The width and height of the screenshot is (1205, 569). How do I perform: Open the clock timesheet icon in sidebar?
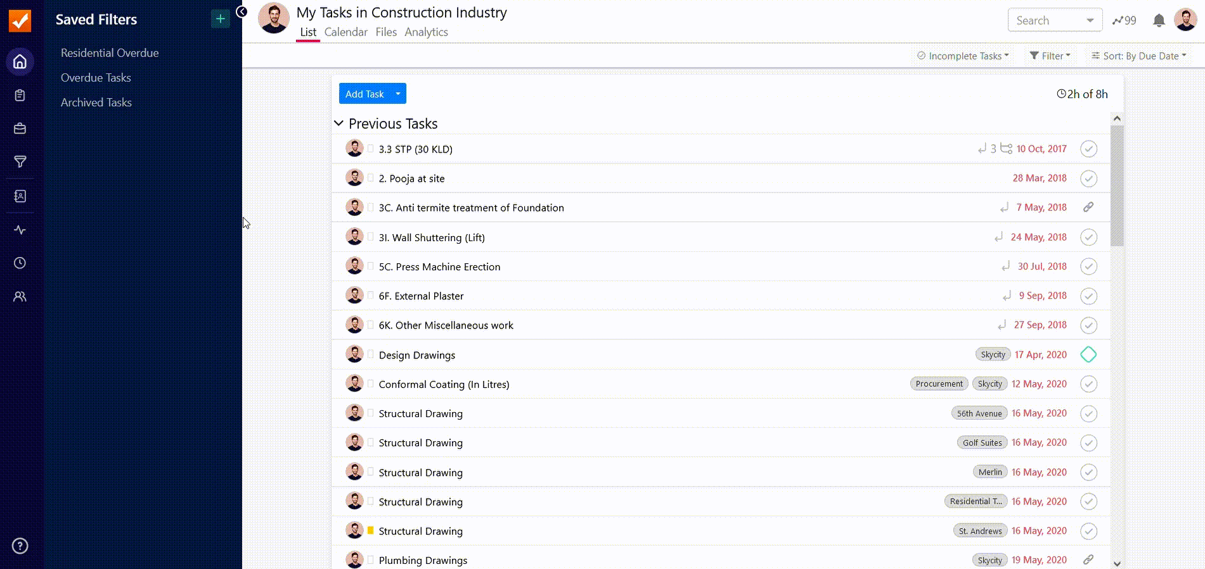tap(20, 263)
